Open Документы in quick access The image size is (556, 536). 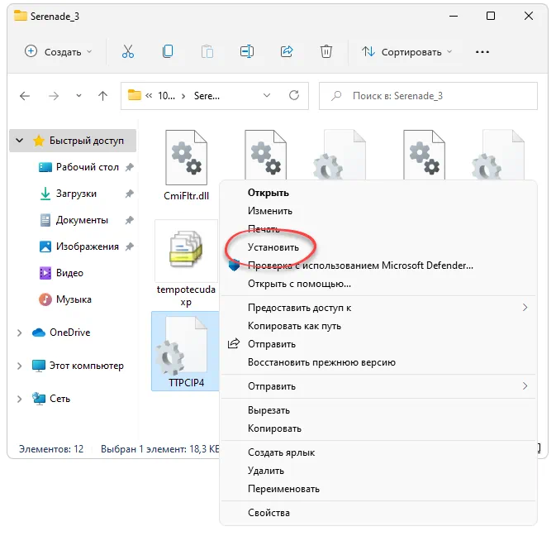(x=82, y=220)
